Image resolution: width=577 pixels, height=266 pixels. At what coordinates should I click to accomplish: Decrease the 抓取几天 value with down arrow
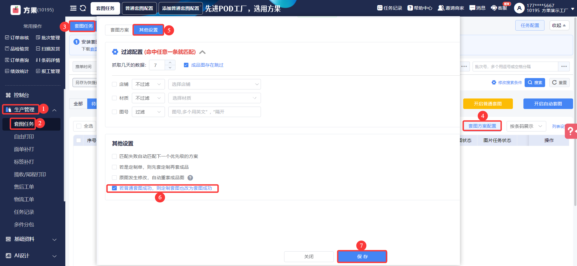(x=170, y=68)
